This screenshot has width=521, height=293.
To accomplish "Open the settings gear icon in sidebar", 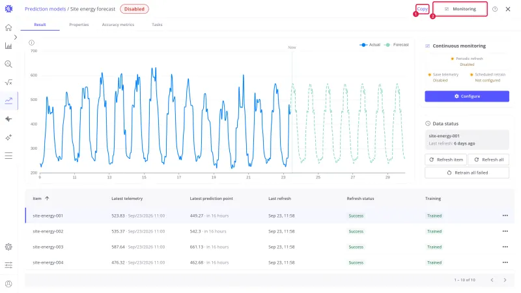I will click(8, 247).
